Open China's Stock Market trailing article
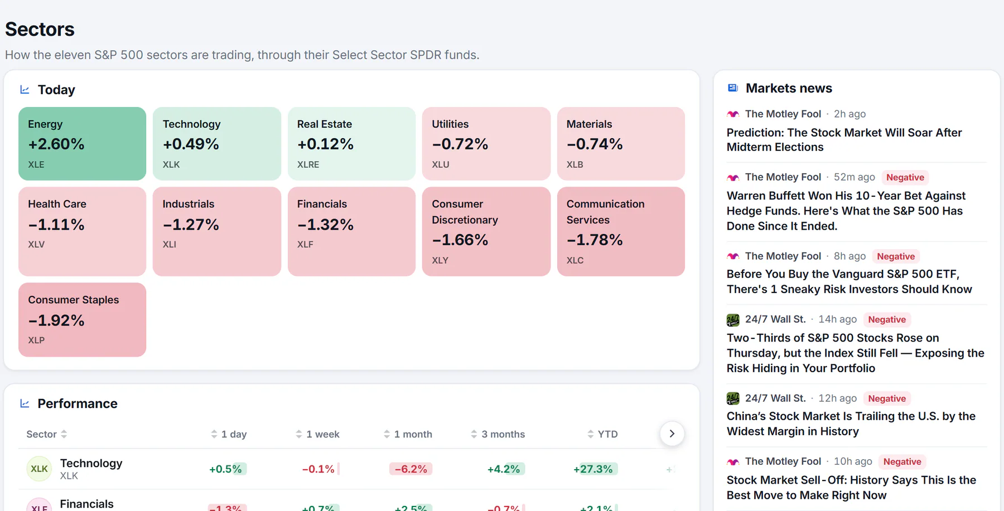The width and height of the screenshot is (1004, 511). coord(851,424)
